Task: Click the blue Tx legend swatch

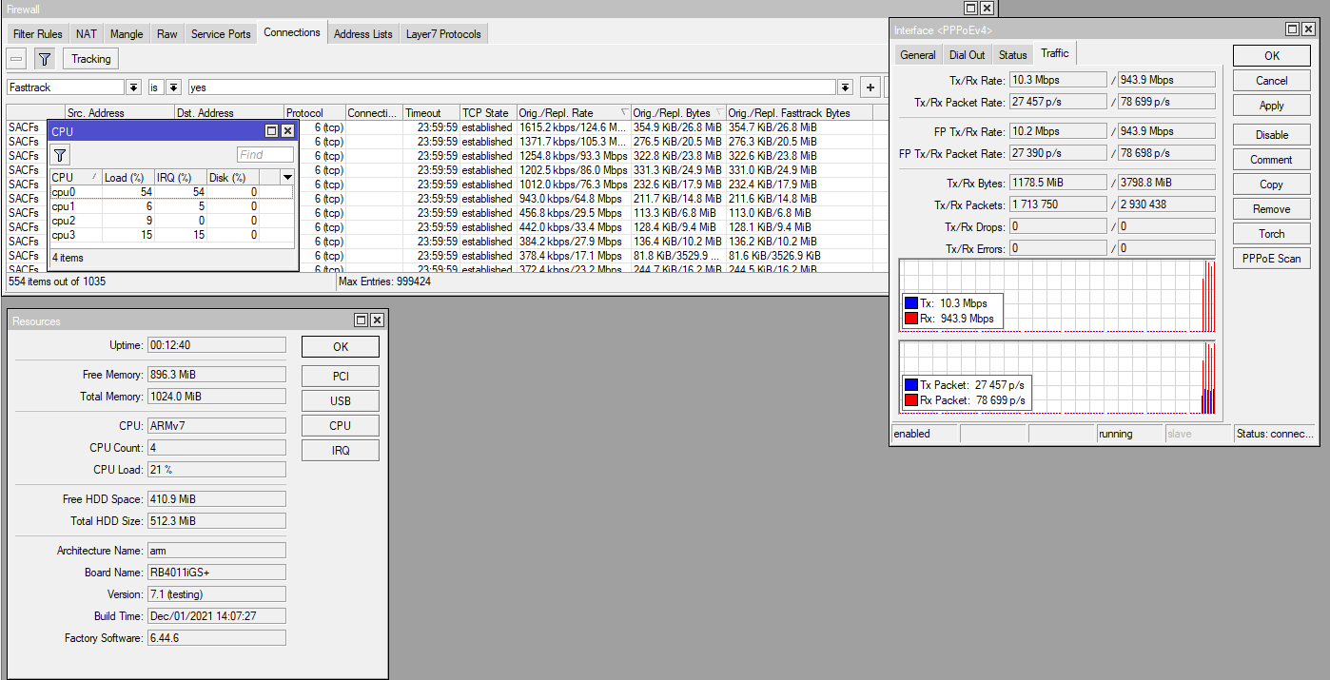Action: (911, 303)
